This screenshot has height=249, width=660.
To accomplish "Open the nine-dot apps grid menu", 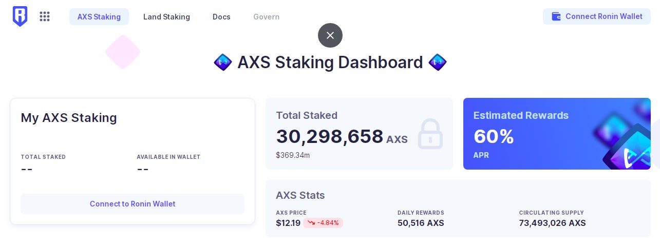I will 45,16.
